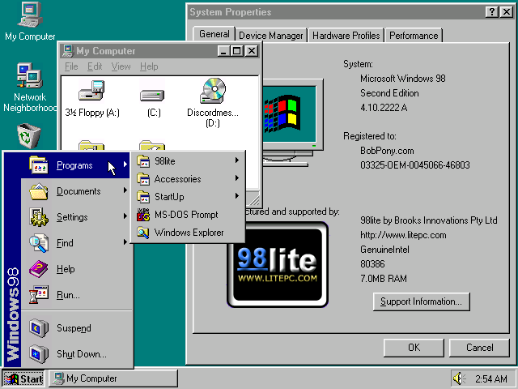This screenshot has width=518, height=389.
Task: Click the Suspend monitor icon in Start menu
Action: 39,327
